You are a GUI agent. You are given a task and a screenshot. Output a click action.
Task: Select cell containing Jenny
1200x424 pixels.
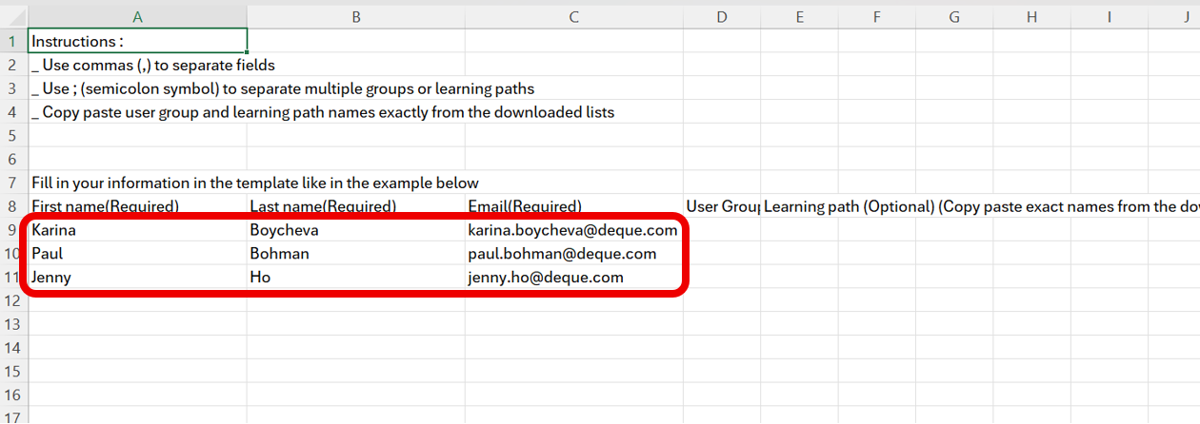coord(138,278)
